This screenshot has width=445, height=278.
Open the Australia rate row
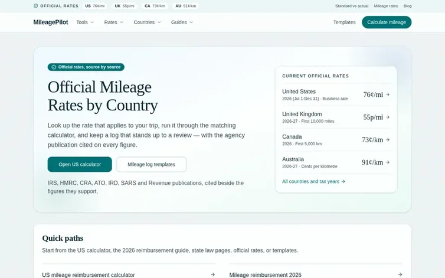[x=336, y=162]
